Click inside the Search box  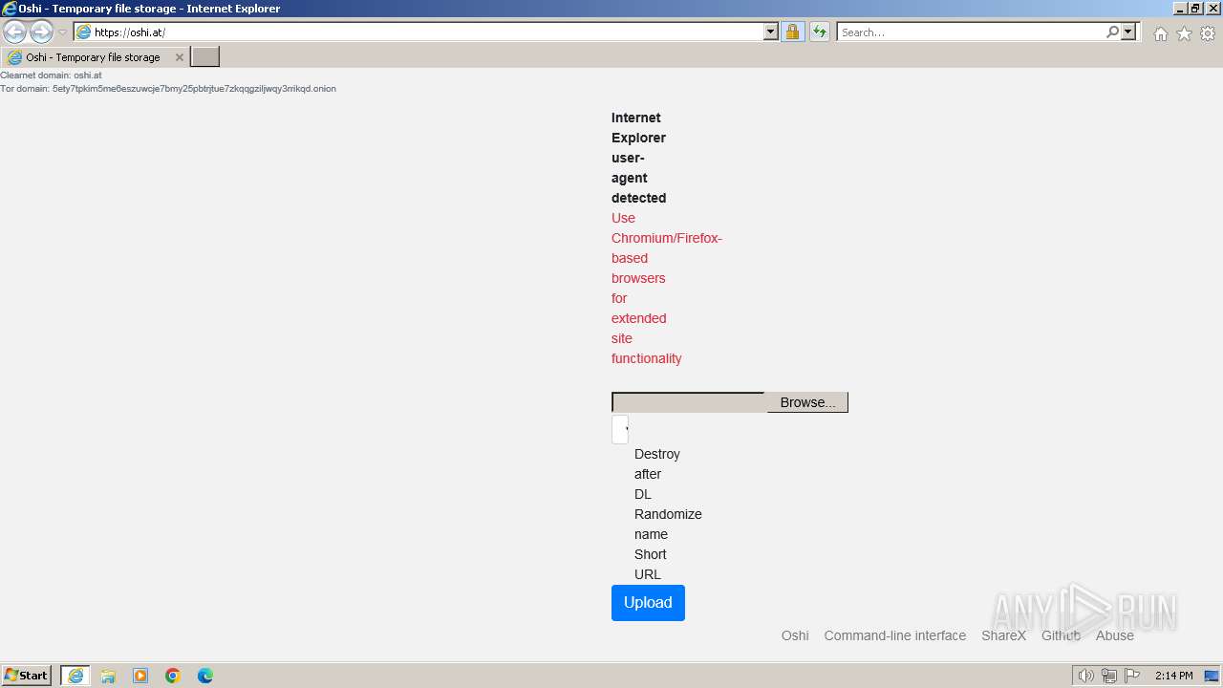click(971, 32)
